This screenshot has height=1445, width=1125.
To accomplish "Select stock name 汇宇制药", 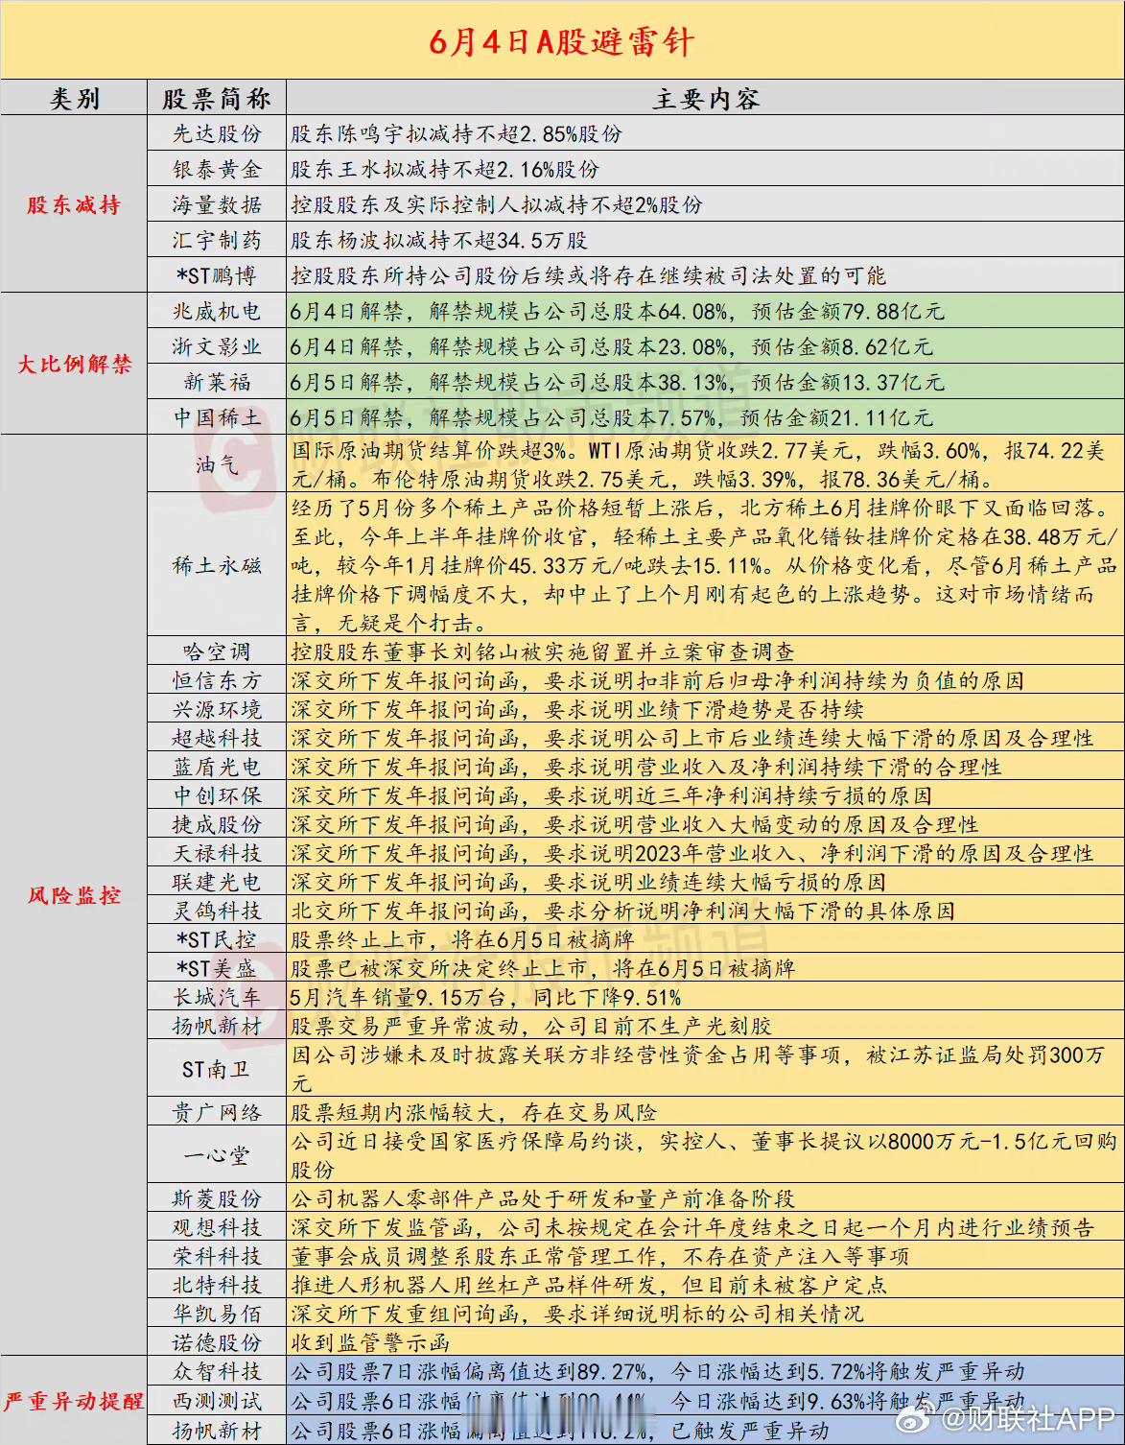I will pyautogui.click(x=217, y=241).
